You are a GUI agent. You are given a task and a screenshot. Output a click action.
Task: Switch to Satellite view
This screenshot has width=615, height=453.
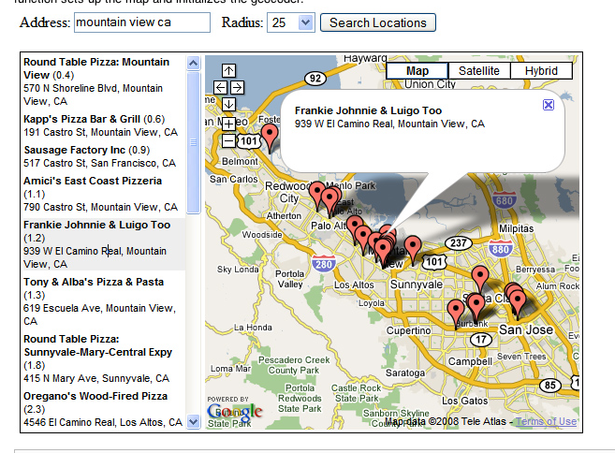pyautogui.click(x=479, y=70)
